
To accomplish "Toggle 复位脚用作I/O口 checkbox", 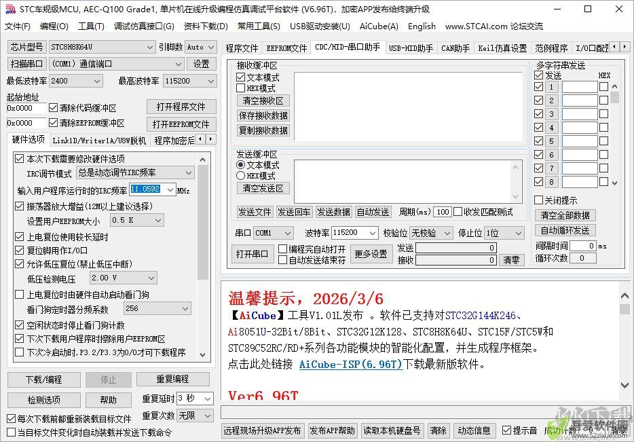I will (19, 251).
